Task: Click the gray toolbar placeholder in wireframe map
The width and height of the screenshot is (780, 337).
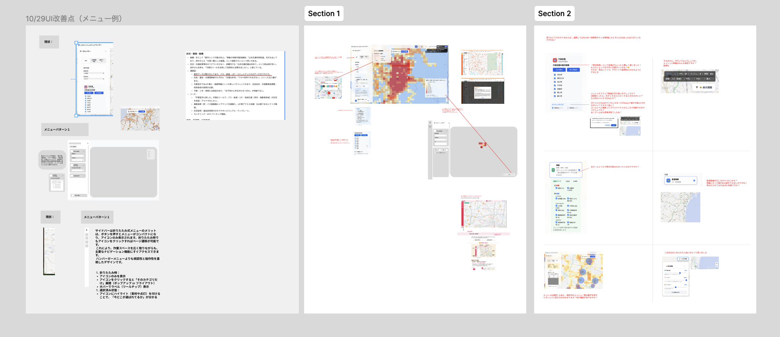Action: pos(151,154)
